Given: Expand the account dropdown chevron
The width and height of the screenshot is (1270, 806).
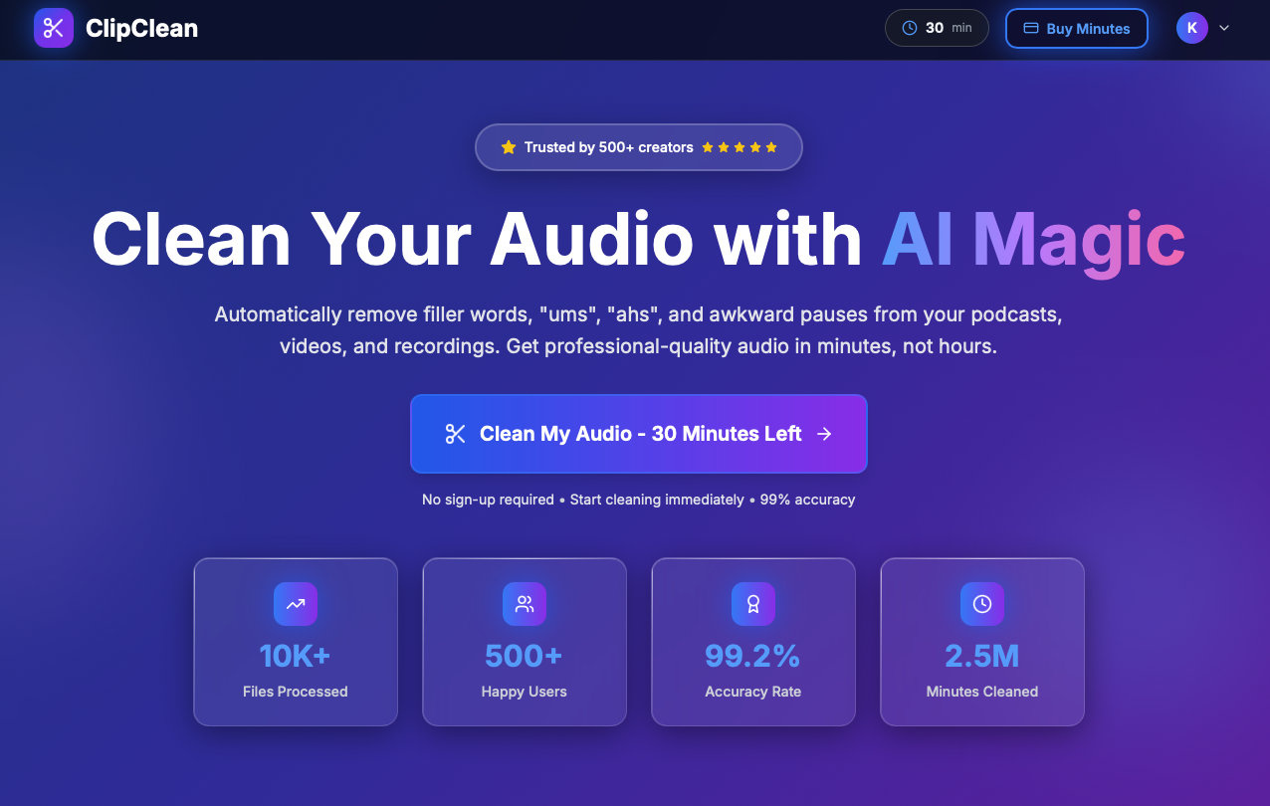Looking at the screenshot, I should coord(1224,28).
